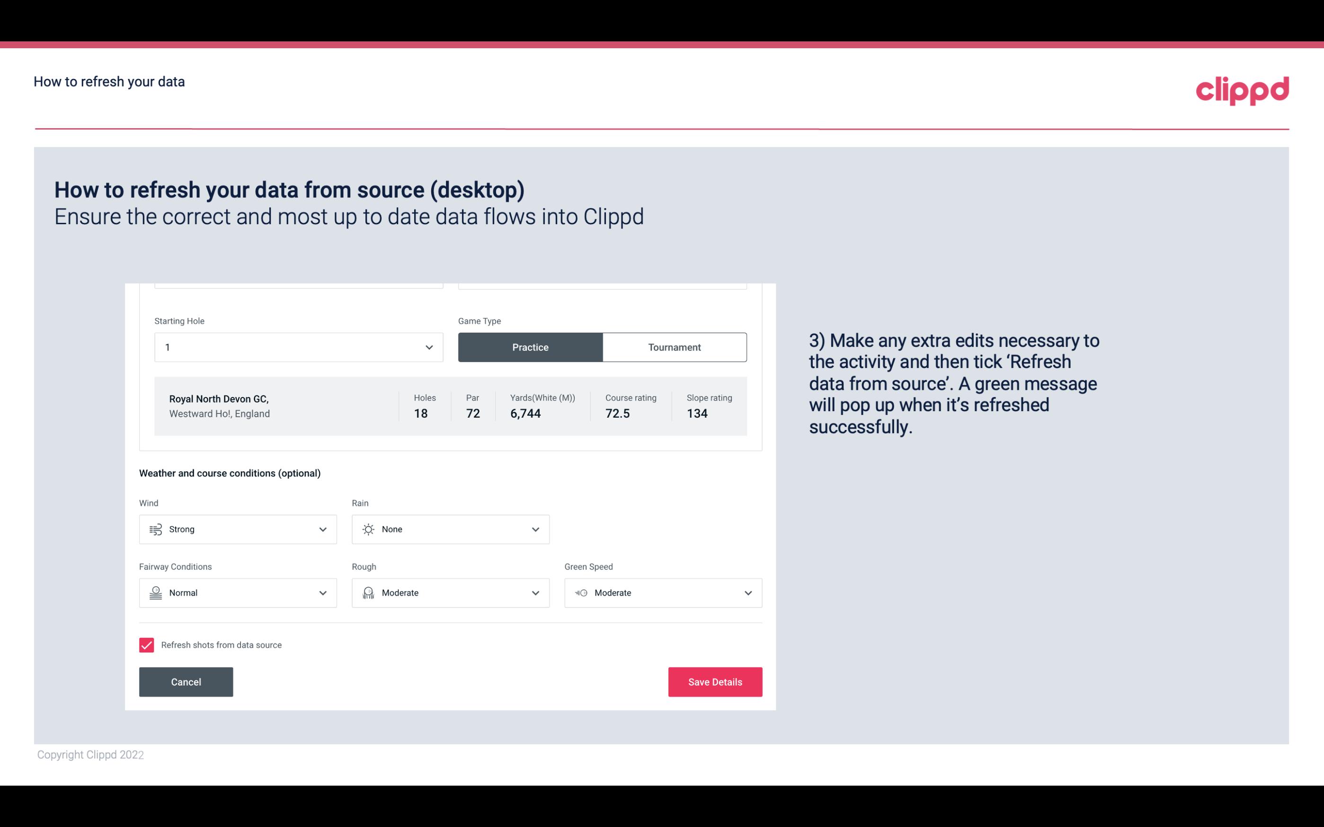Click the fairway conditions icon
Viewport: 1324px width, 827px height.
(155, 593)
